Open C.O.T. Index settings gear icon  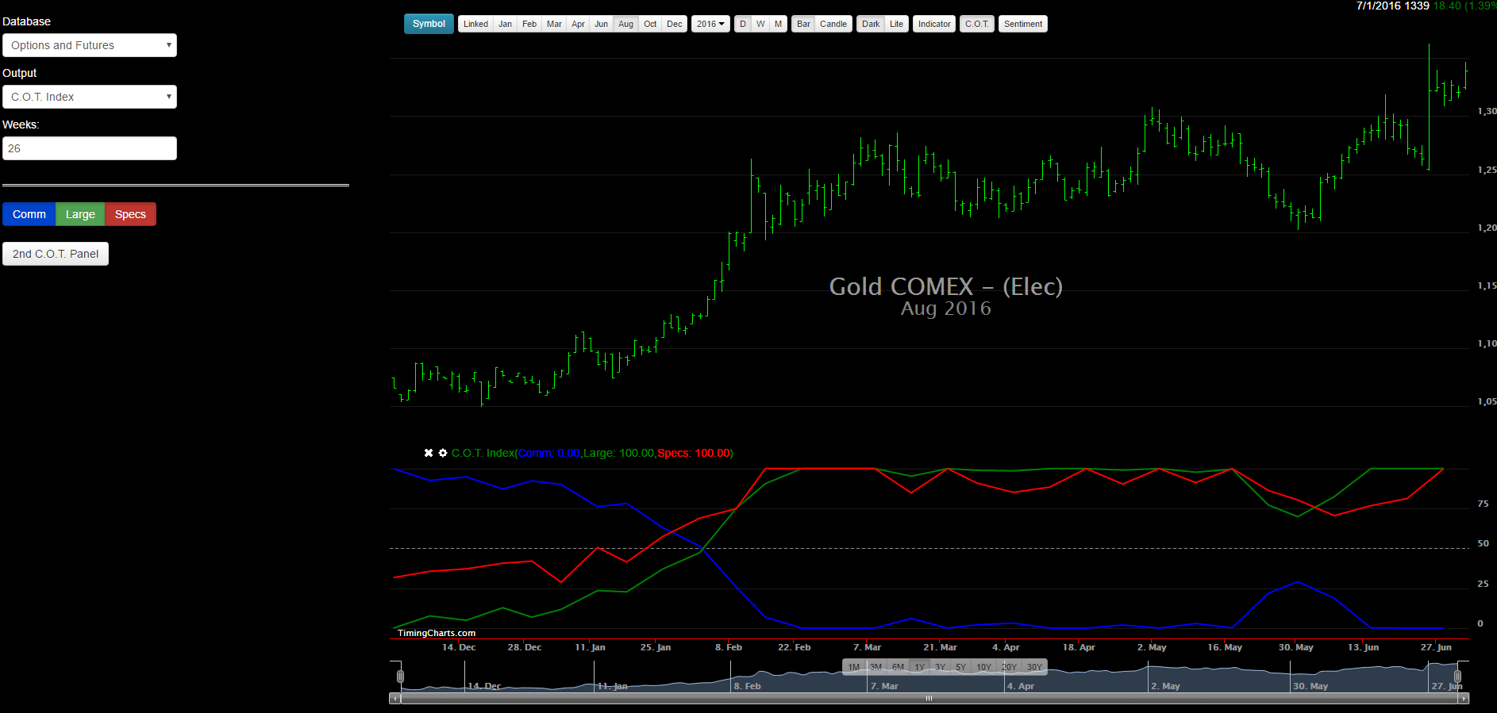point(443,453)
